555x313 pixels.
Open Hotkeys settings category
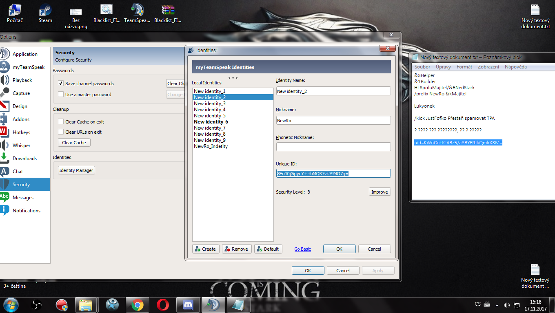coord(25,132)
